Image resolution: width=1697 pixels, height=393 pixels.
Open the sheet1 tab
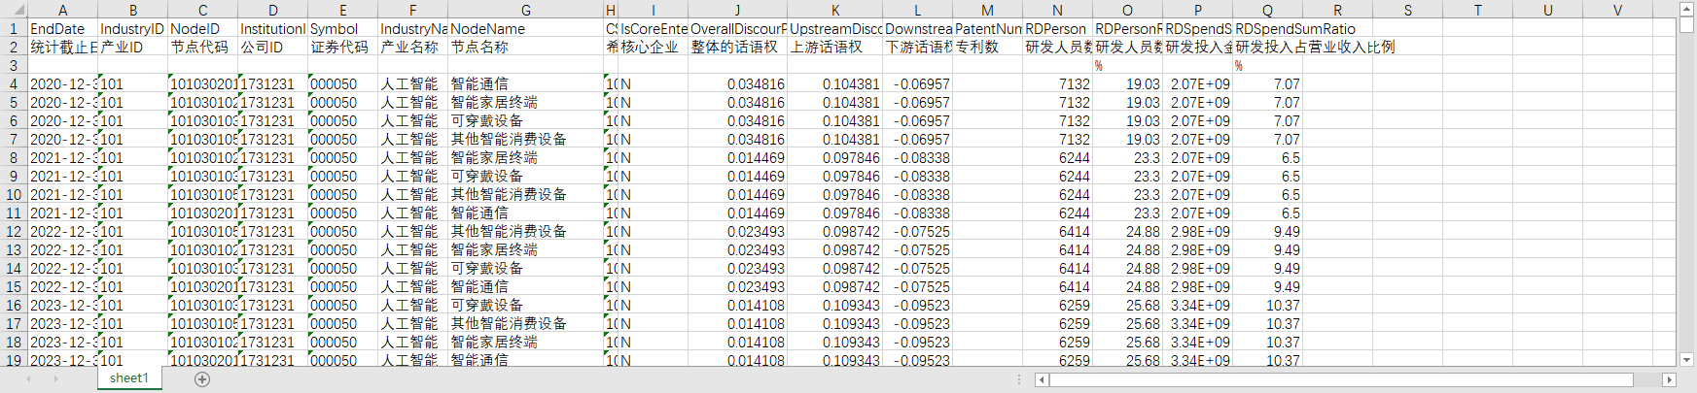[129, 378]
